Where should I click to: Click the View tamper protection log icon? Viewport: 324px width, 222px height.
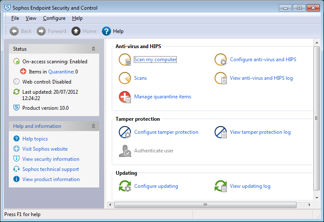(221, 132)
